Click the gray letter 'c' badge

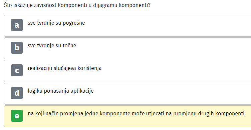[x=17, y=70]
